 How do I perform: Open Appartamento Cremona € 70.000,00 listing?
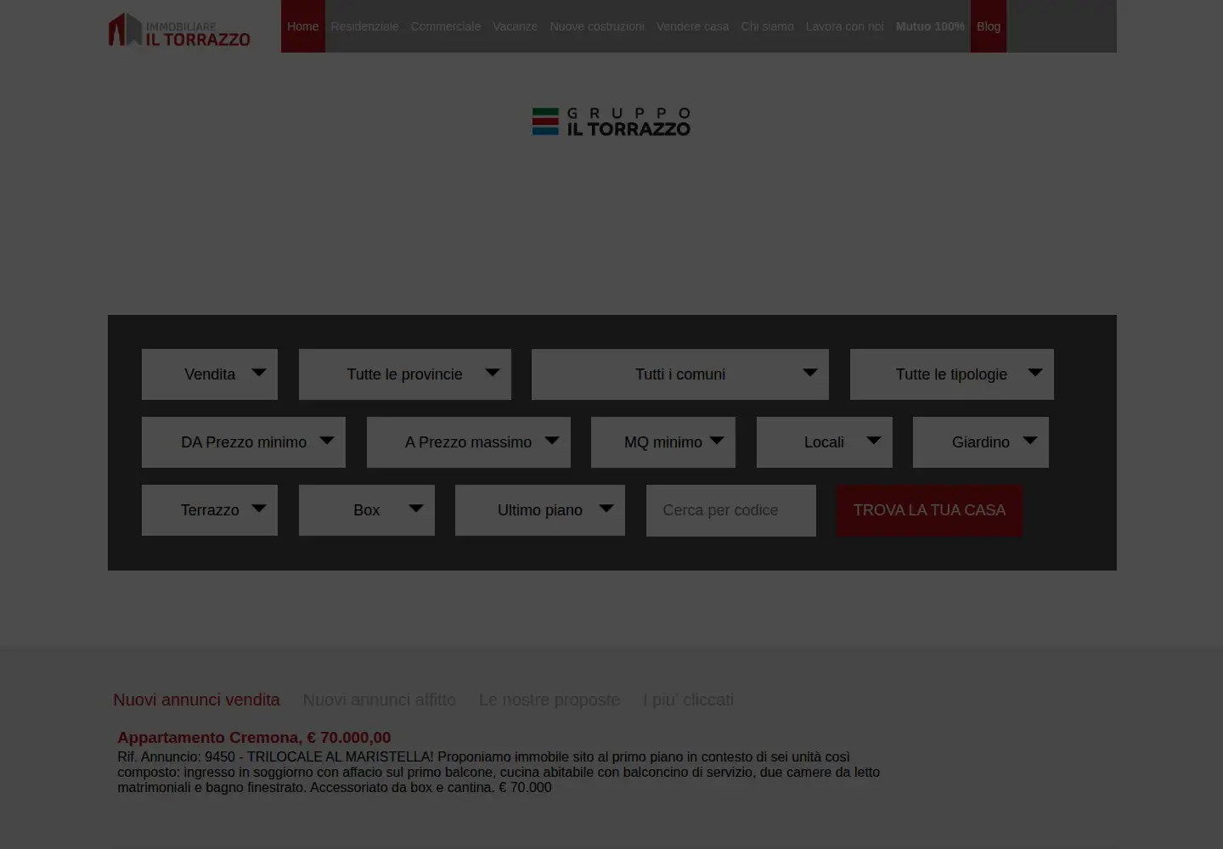(254, 738)
